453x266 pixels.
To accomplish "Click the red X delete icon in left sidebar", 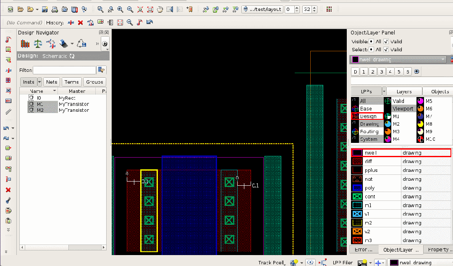I will [x=8, y=190].
